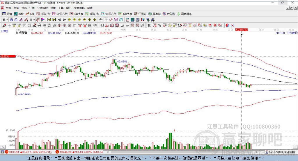Launch the 赢家轮 wheel tool
The width and height of the screenshot is (298, 161).
point(155,14)
